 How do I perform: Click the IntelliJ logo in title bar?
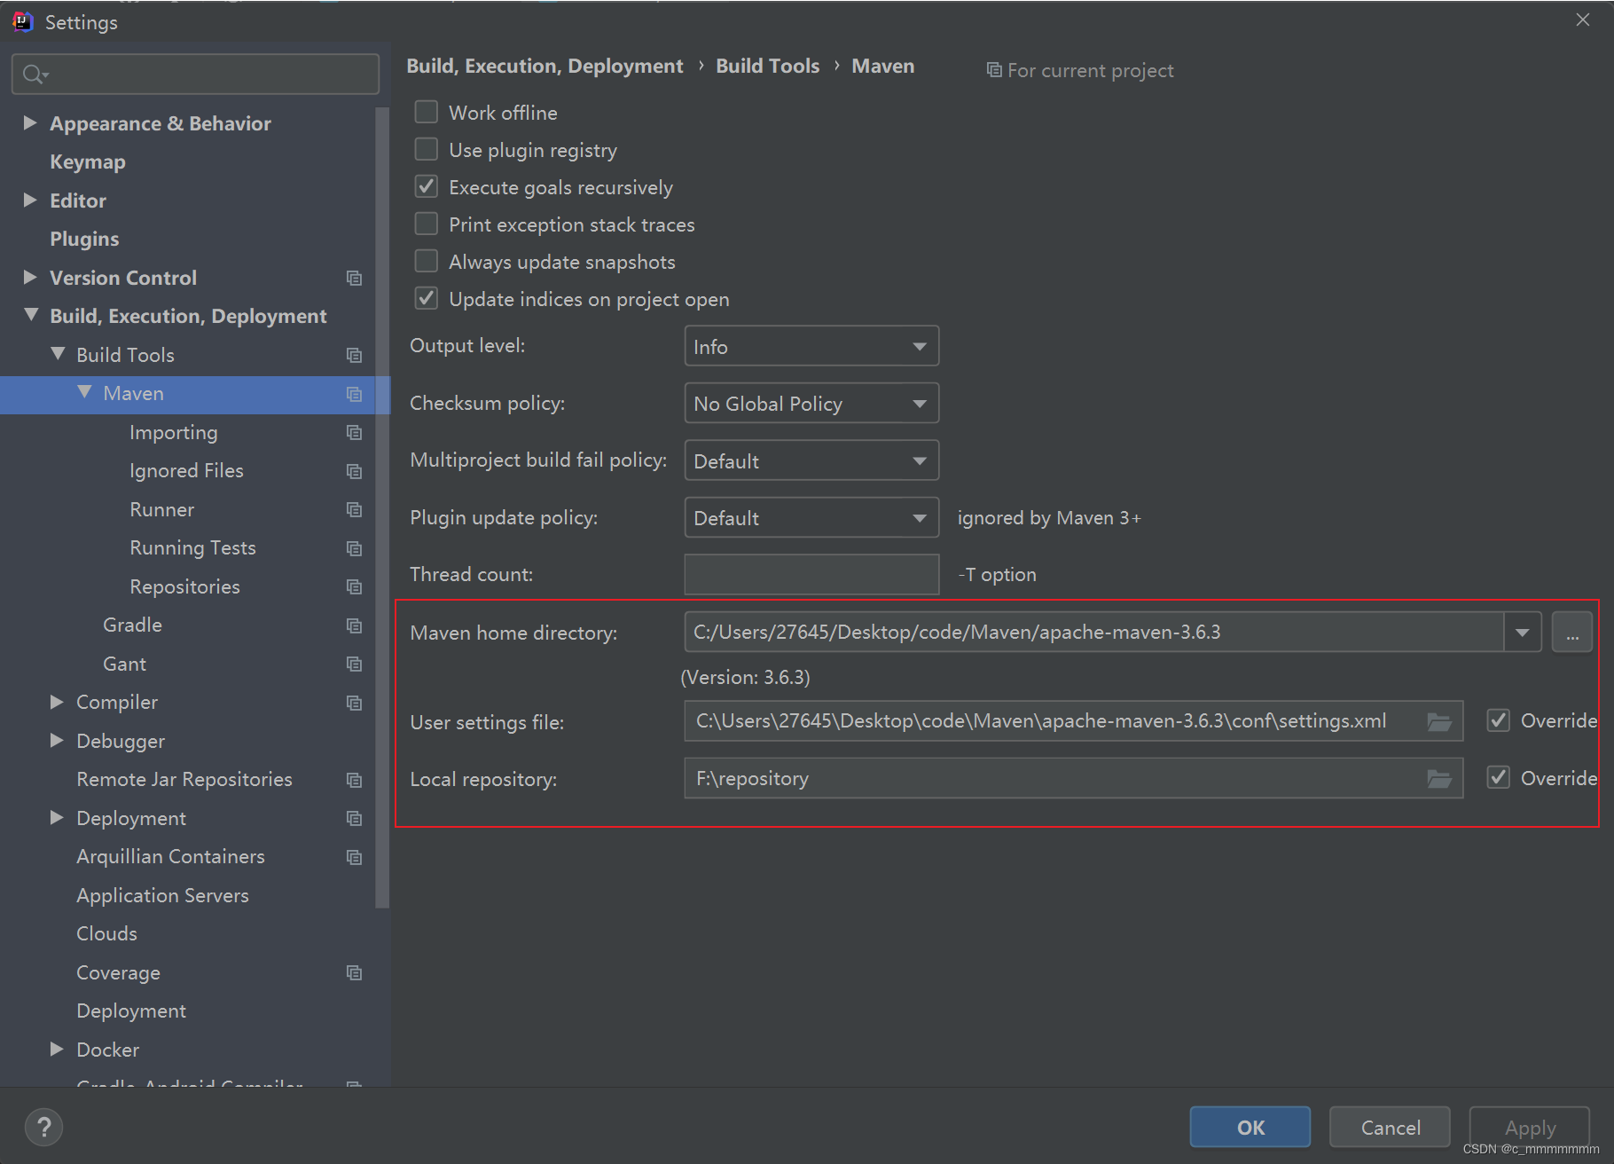(x=23, y=22)
